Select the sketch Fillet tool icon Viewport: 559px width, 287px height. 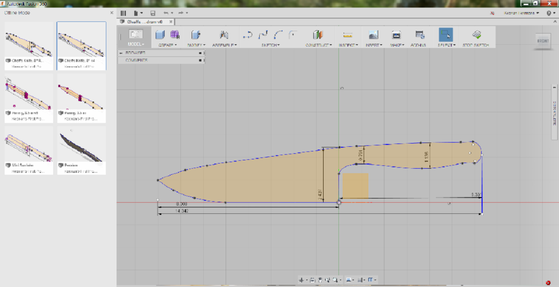293,34
